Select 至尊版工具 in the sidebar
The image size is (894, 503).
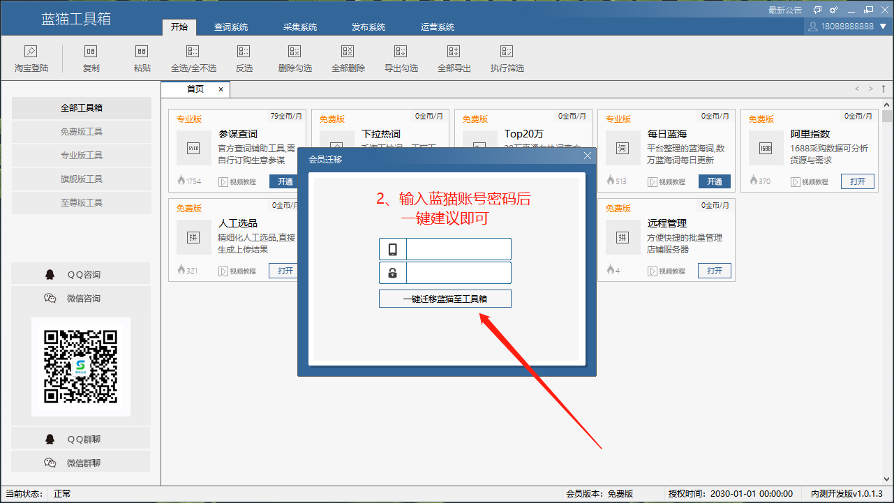coord(82,203)
